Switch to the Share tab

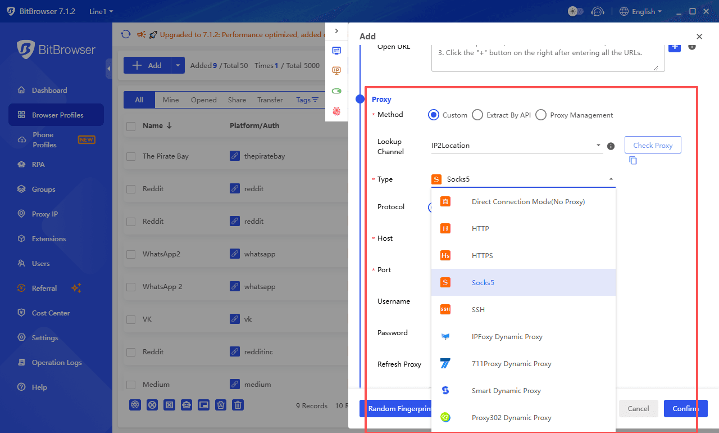point(237,100)
